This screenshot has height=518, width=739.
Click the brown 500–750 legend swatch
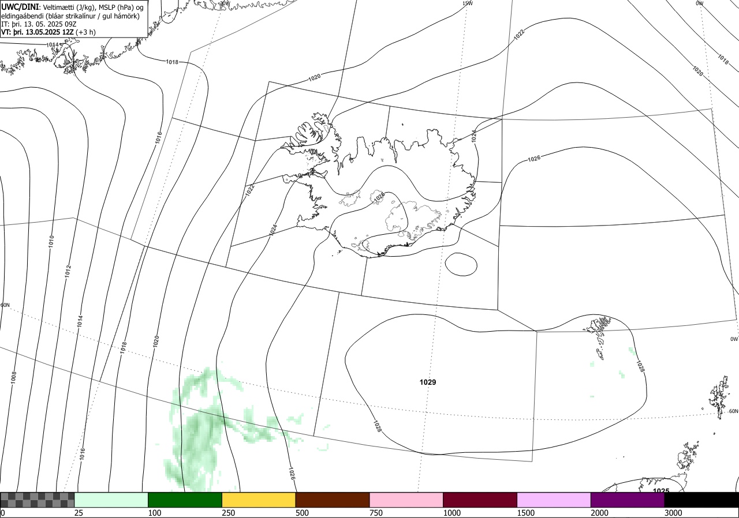click(333, 500)
